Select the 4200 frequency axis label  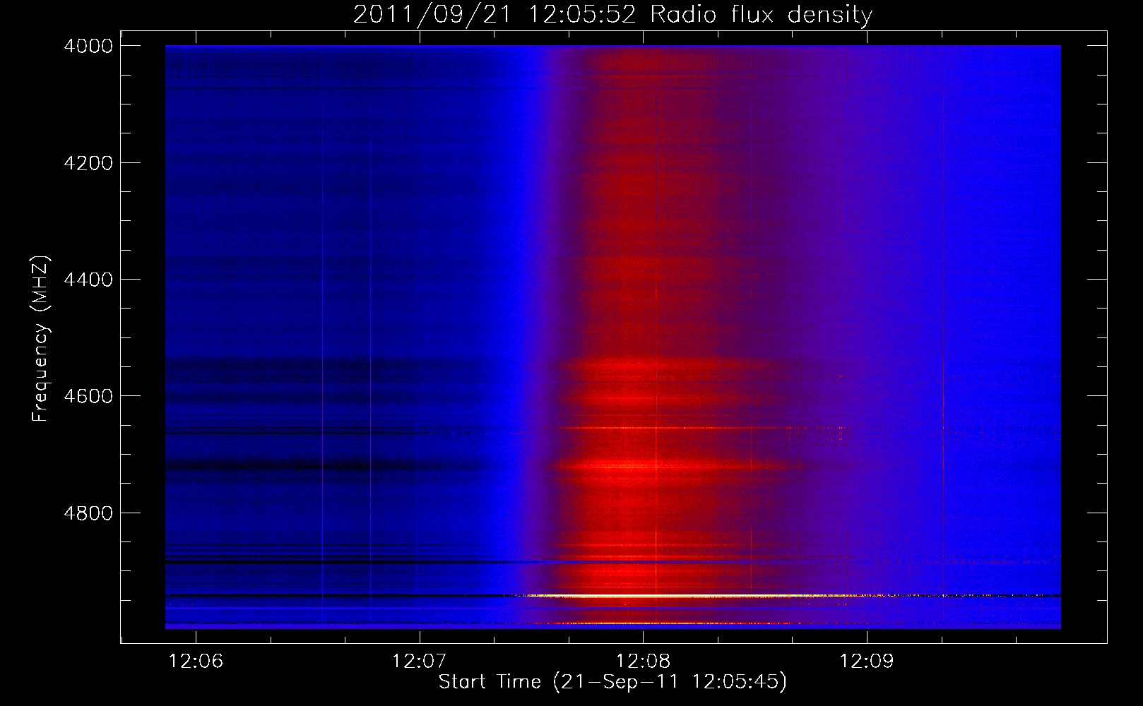(88, 163)
